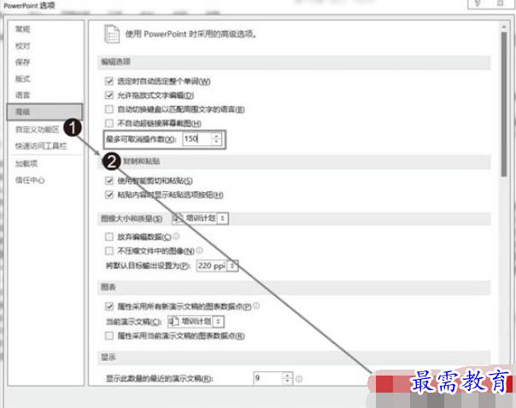Enable 自动切换键盘以匹配周围文字的语言 checkbox

pyautogui.click(x=109, y=108)
